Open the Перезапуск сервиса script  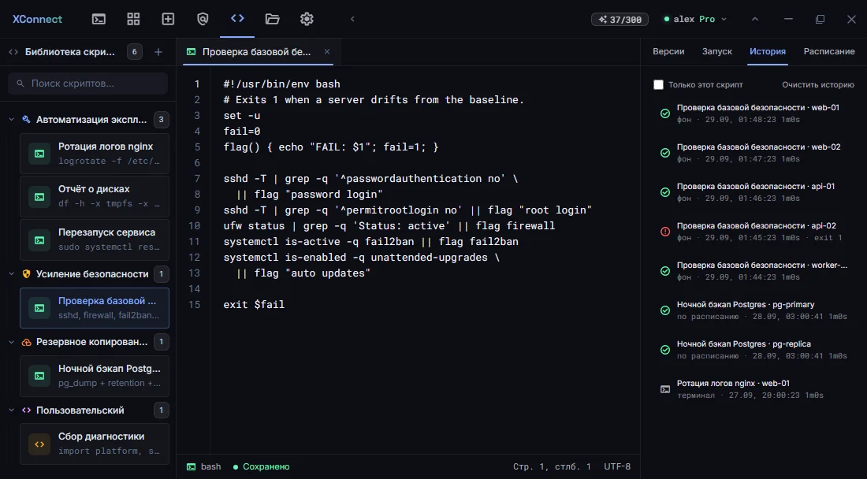coord(95,239)
